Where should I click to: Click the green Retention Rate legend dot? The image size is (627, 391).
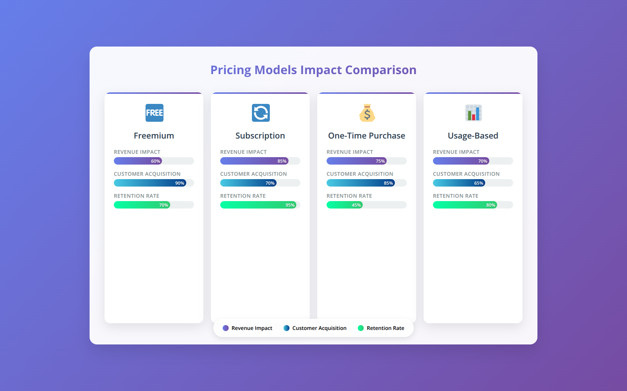(x=361, y=328)
